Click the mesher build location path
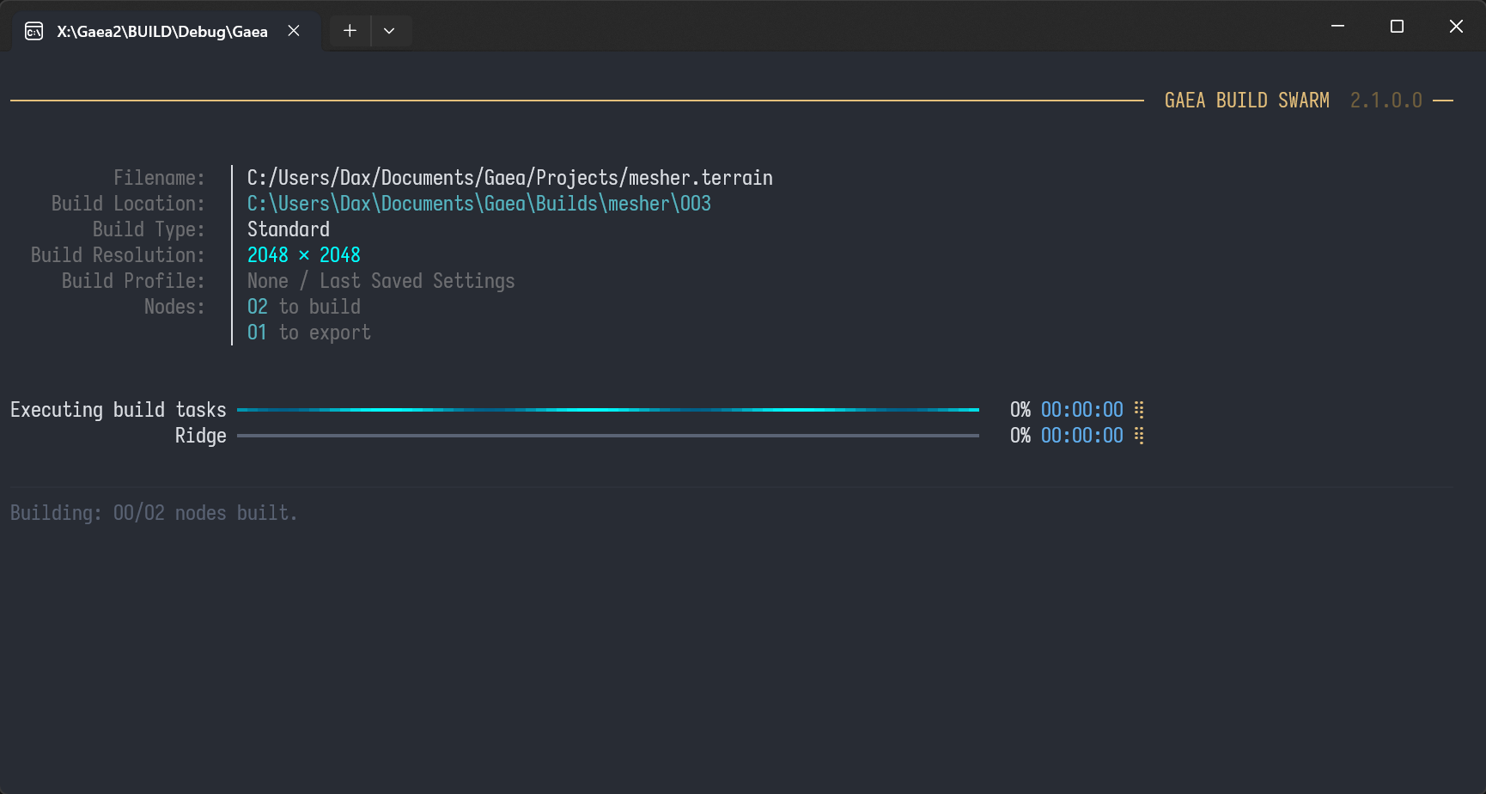 click(478, 204)
